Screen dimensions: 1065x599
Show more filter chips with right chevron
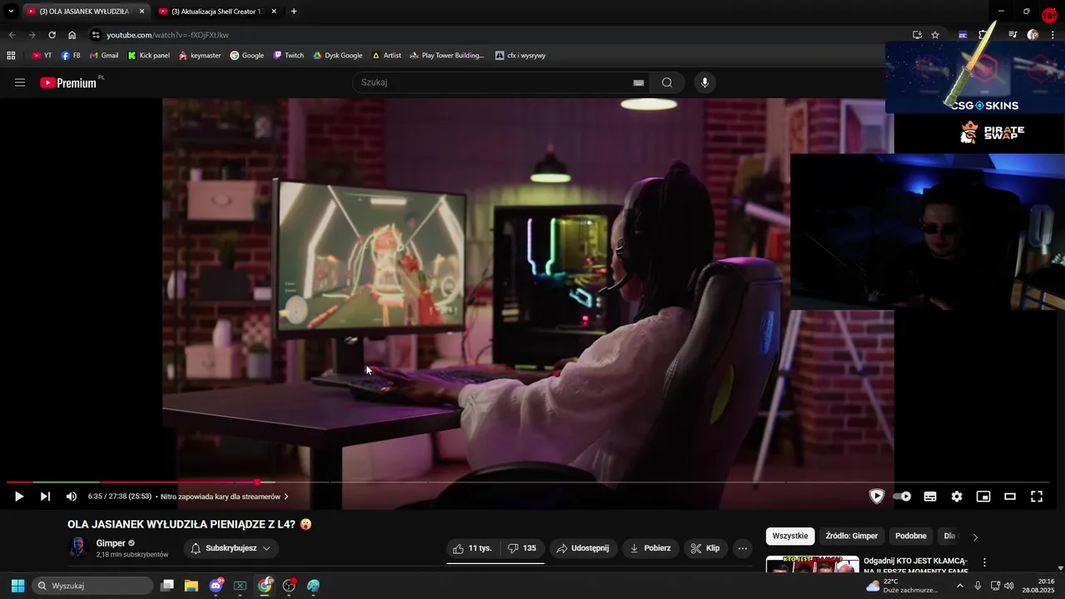coord(975,537)
